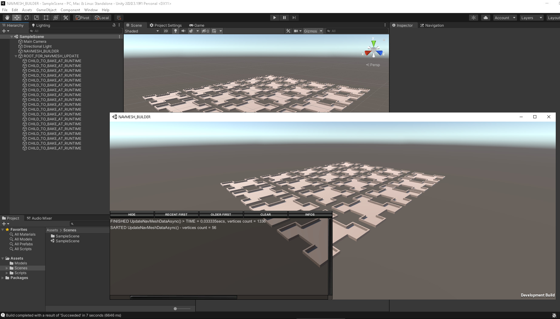Open the Layers dropdown
Viewport: 560px width, 319px height.
[x=531, y=17]
